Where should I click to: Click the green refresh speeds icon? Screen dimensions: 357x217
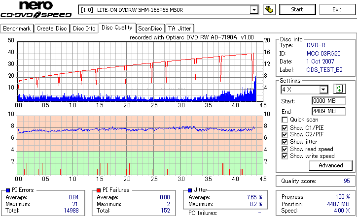339,89
